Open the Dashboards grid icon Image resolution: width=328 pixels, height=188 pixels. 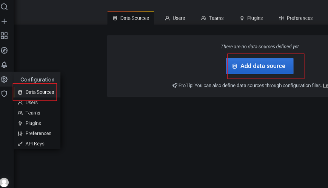(x=4, y=36)
